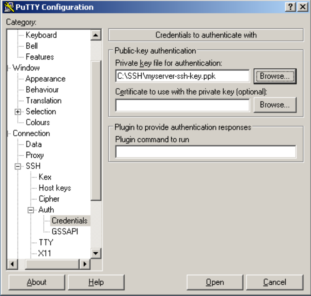Image resolution: width=311 pixels, height=296 pixels.
Task: Open the Colours settings
Action: coord(38,122)
